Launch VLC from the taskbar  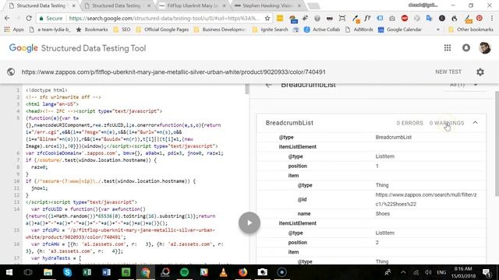pyautogui.click(x=224, y=272)
